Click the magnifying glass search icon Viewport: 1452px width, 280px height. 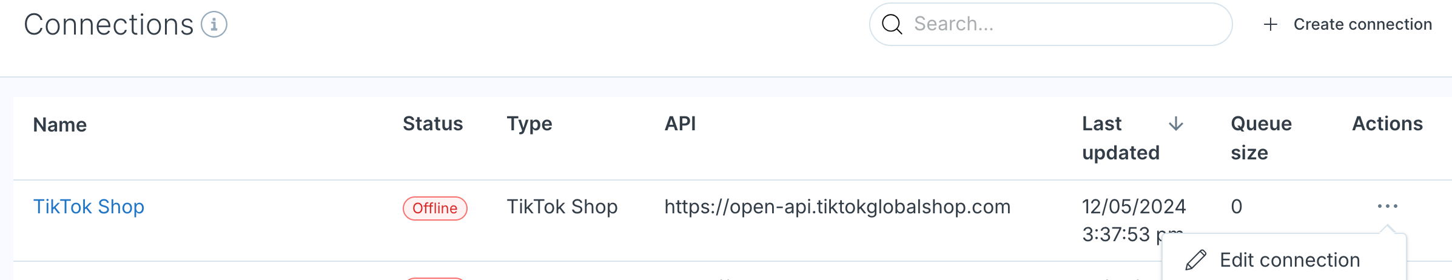[x=892, y=24]
